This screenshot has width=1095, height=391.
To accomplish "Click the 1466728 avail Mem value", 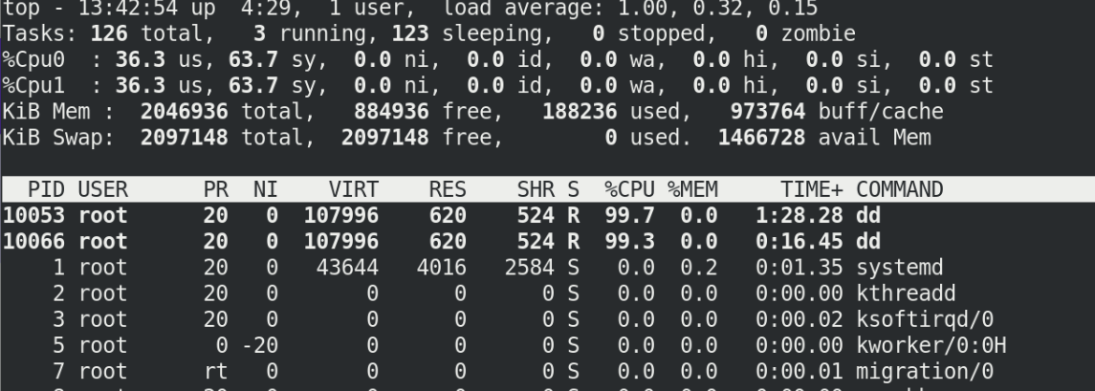I will coord(761,138).
